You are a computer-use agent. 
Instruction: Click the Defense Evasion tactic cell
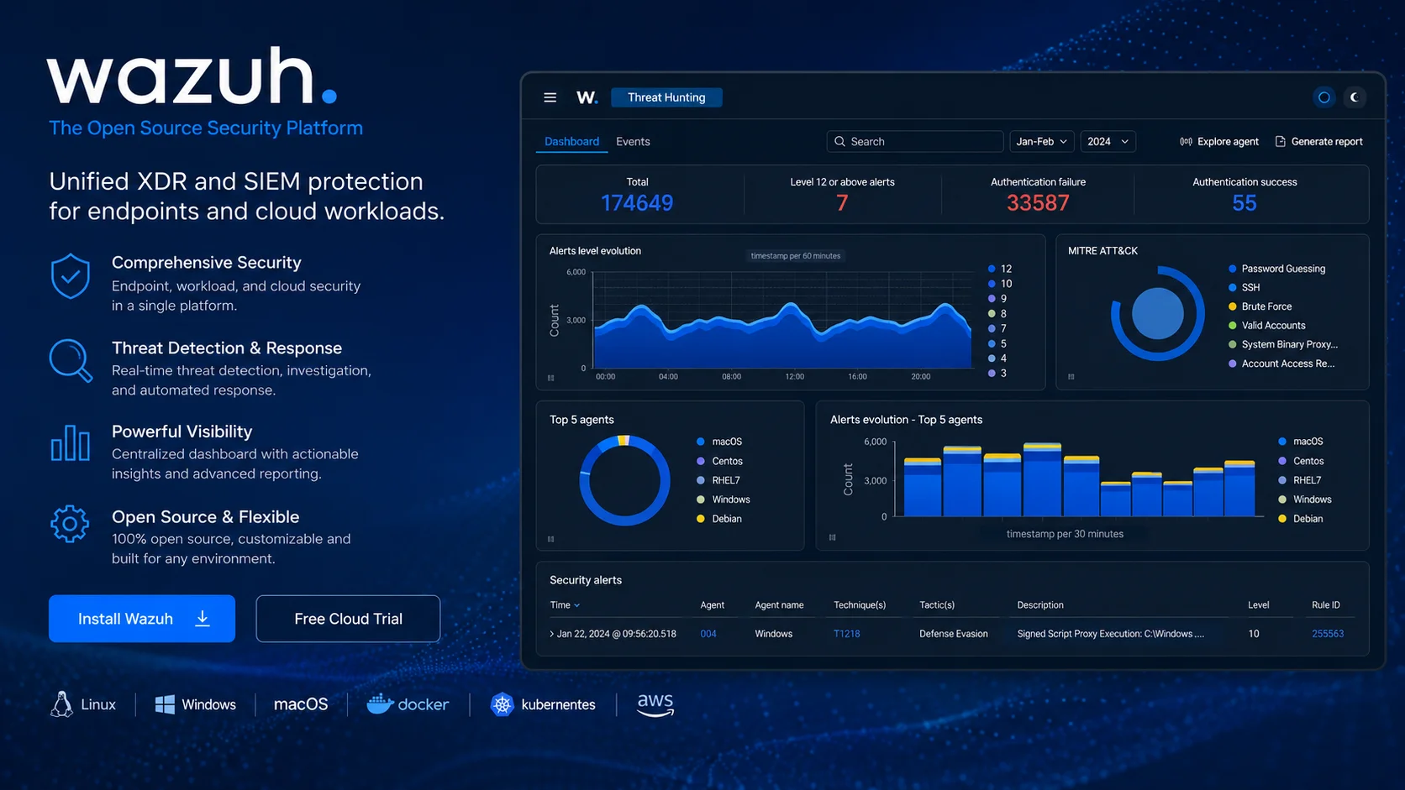(954, 634)
